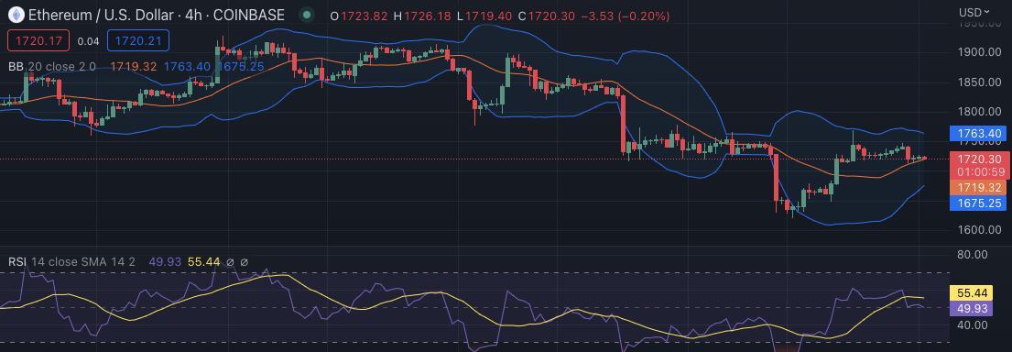Click the 1900.00 price scale value
The width and height of the screenshot is (1012, 352).
979,52
